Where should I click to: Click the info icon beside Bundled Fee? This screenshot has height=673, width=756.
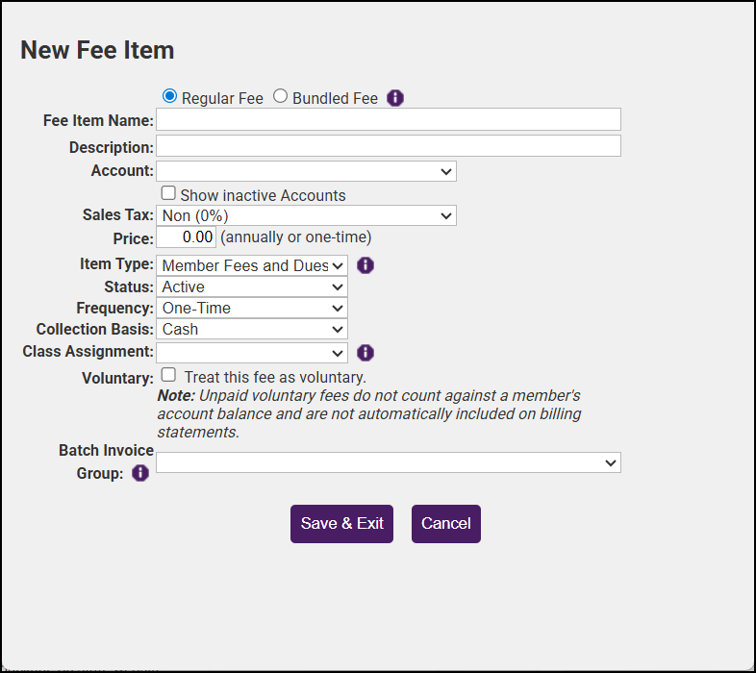[x=395, y=98]
